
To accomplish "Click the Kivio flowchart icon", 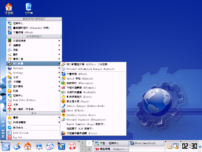I will pos(63,133).
